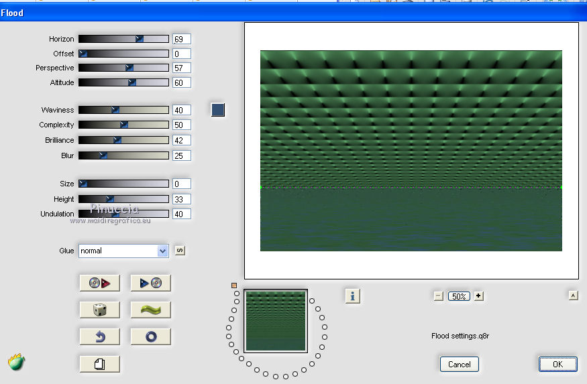The image size is (587, 384).
Task: Click the blue ring reset button
Action: click(150, 337)
